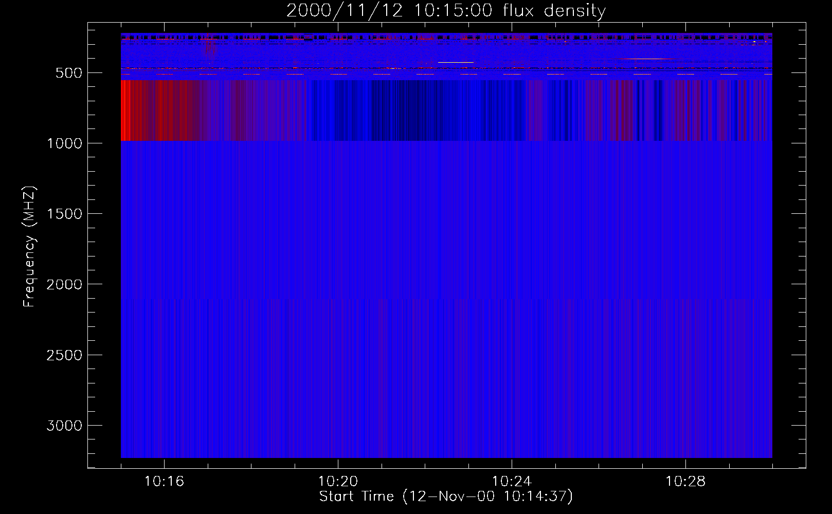
Task: Click the 2500 frequency tick label
Action: [64, 355]
